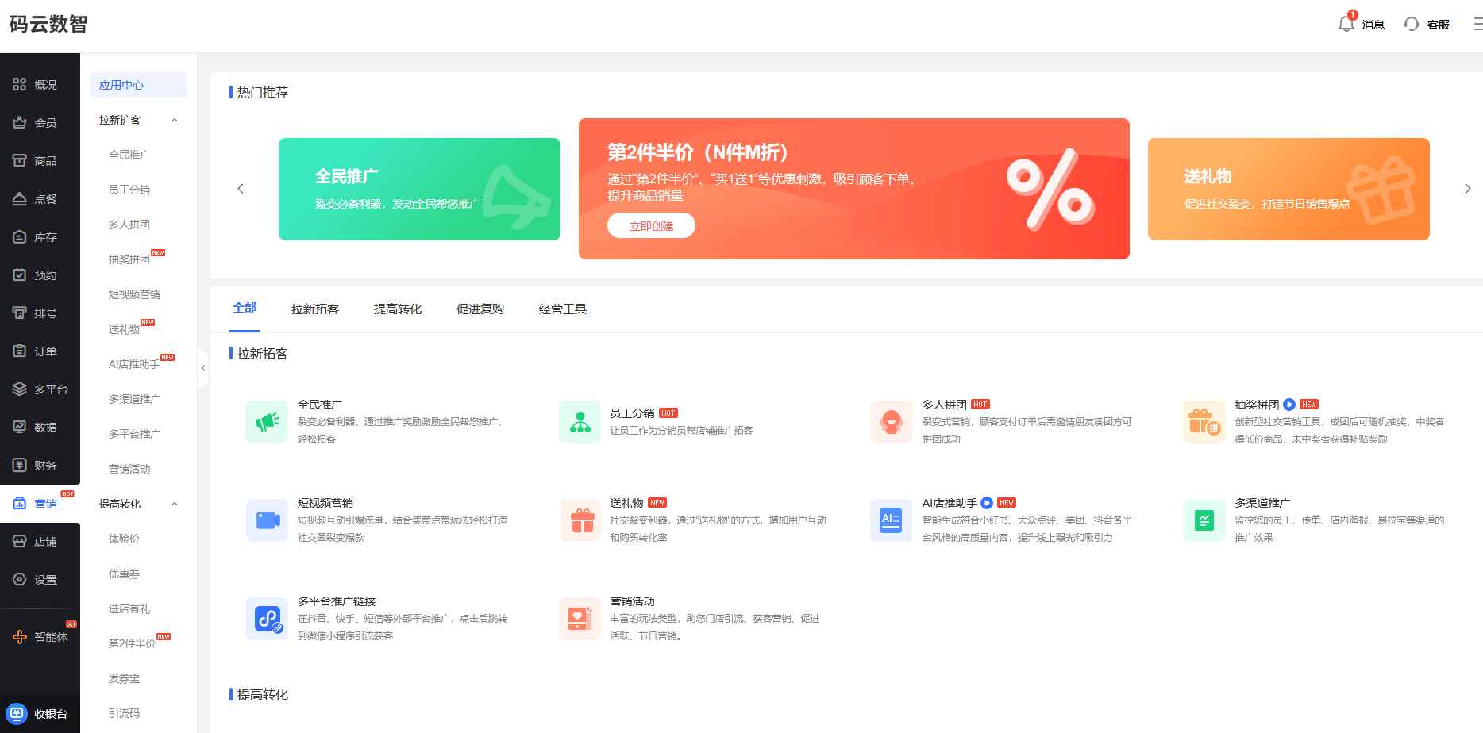Open the 员工分销 app icon
Image resolution: width=1483 pixels, height=733 pixels.
pos(580,421)
